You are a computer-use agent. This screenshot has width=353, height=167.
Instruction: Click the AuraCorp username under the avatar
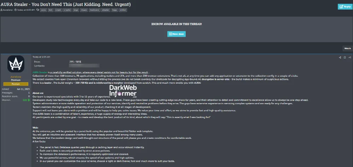coord(16,77)
